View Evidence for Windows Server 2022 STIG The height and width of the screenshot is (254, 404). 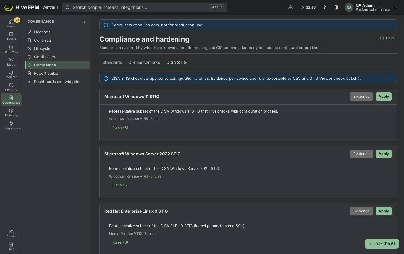tap(361, 154)
